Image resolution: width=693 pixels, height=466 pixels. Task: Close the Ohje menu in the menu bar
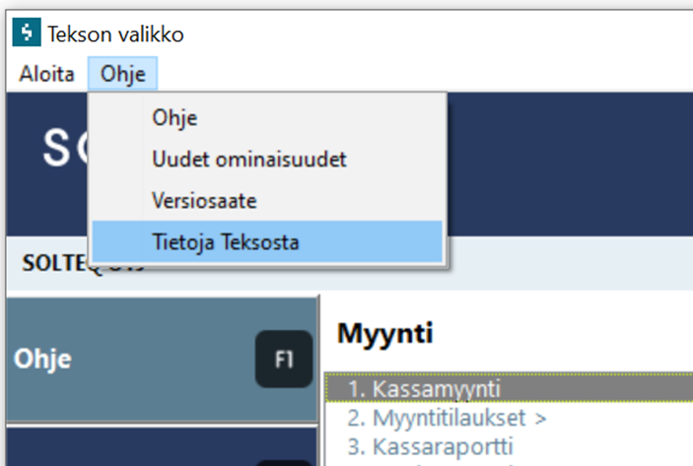122,74
